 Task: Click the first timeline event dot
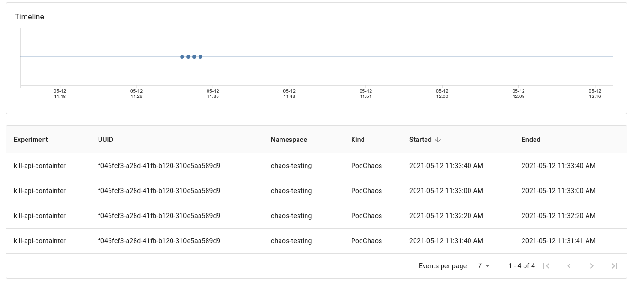182,57
